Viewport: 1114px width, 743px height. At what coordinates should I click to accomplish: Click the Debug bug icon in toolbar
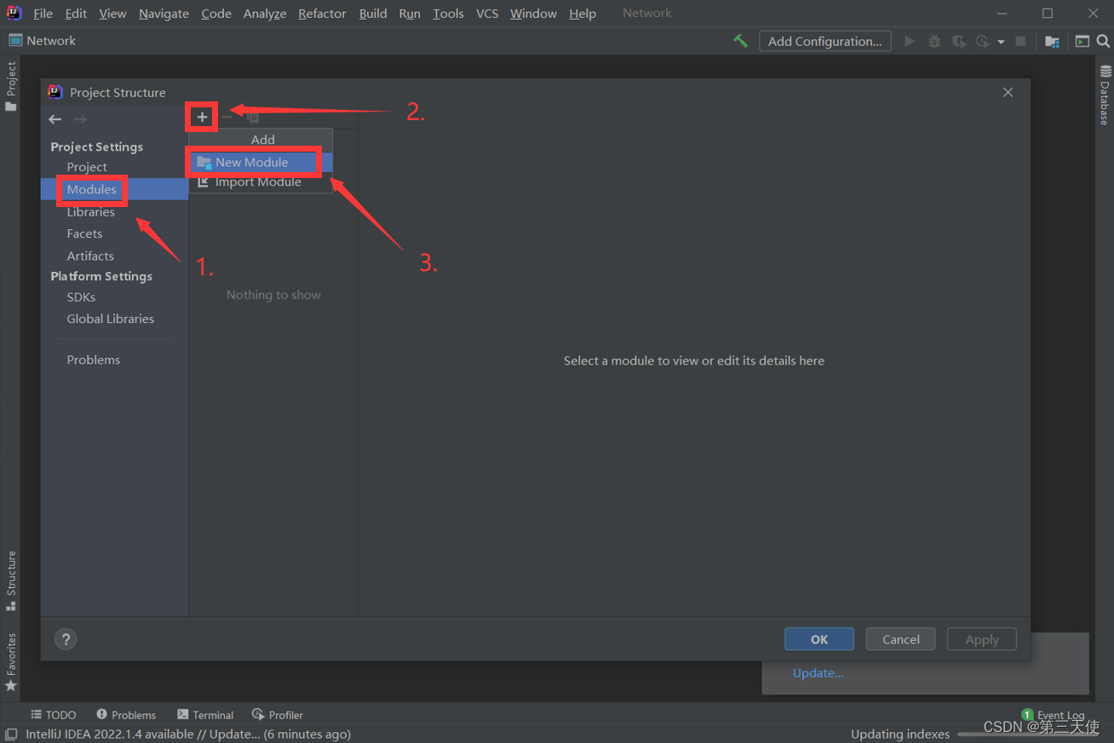click(x=934, y=41)
